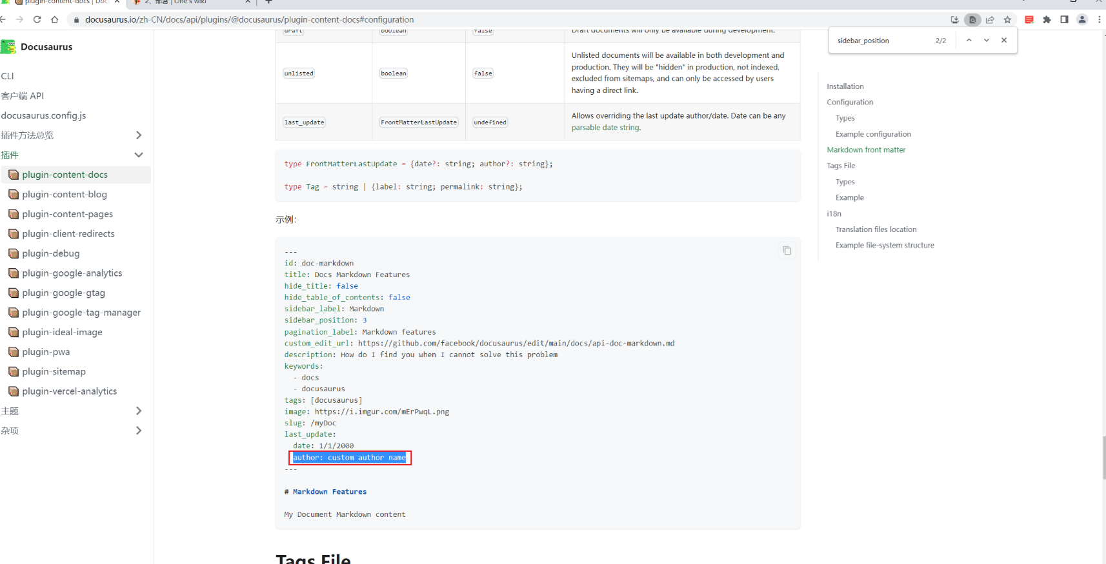Image resolution: width=1106 pixels, height=564 pixels.
Task: Click the 'FrontMatterLastUpdate' type cell
Action: point(419,122)
